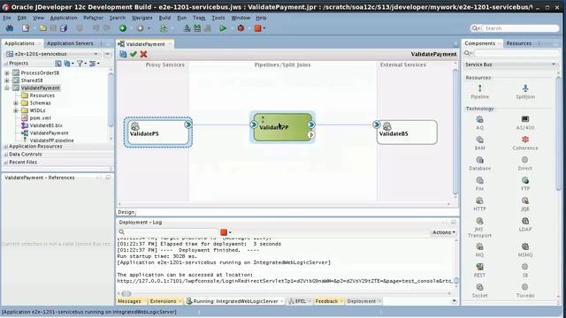The width and height of the screenshot is (566, 318).
Task: Select the Pipeline component icon
Action: coord(479,92)
